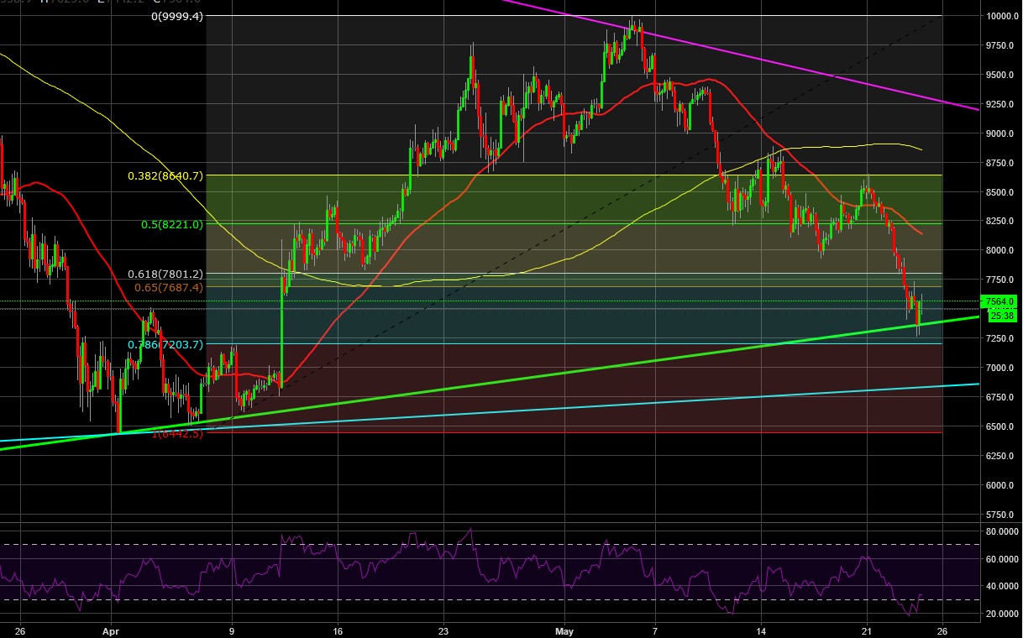Viewport: 1023px width, 638px height.
Task: Click the 9250.0 price scale value
Action: point(999,104)
